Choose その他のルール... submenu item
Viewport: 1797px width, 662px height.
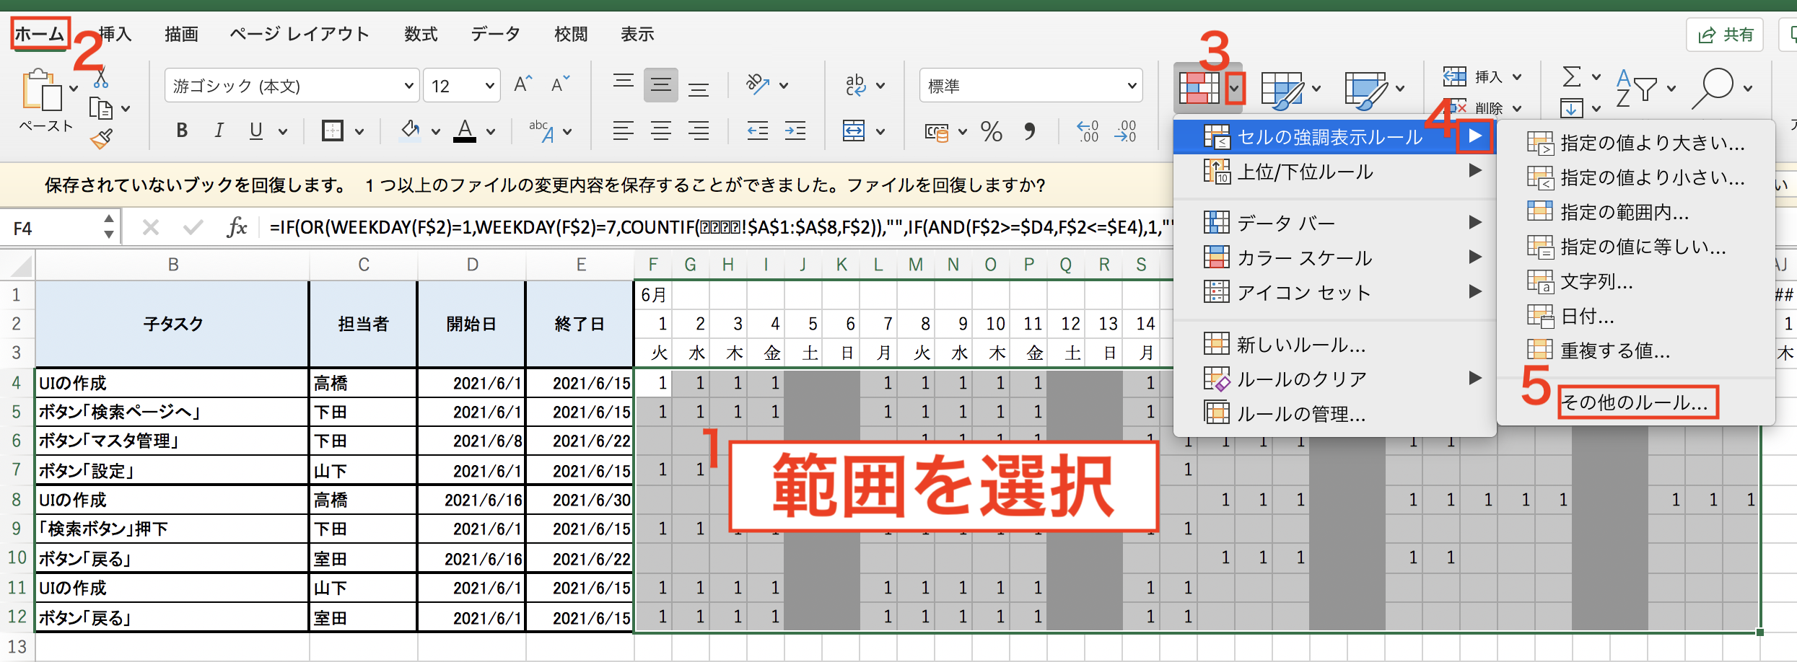click(x=1635, y=402)
